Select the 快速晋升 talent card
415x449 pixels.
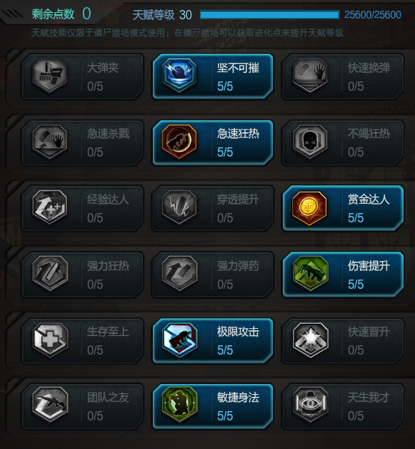click(343, 341)
